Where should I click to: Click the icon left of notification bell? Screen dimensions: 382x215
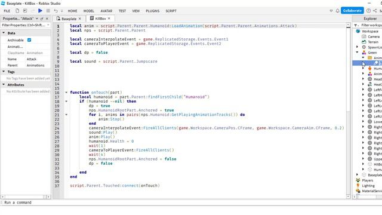331,11
